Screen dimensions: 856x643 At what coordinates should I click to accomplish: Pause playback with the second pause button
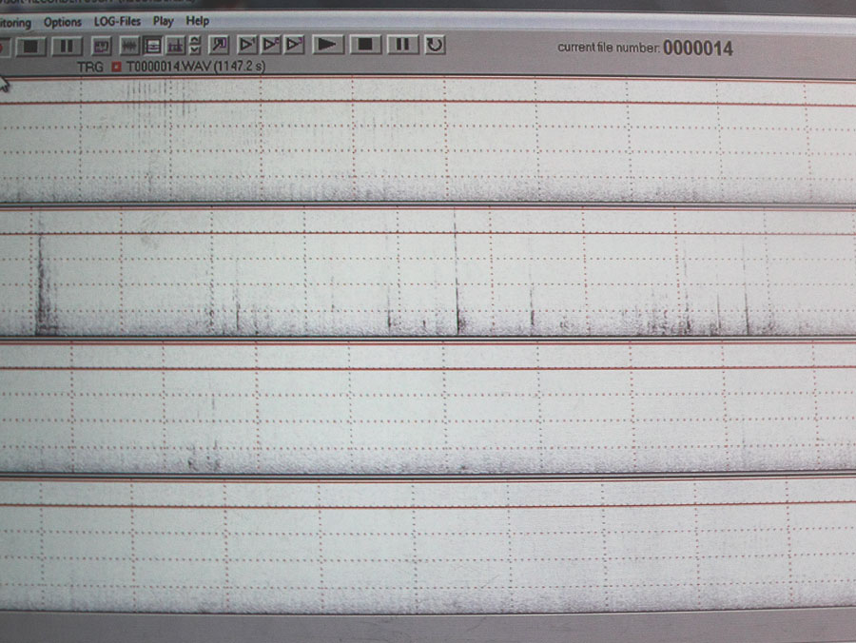click(402, 45)
